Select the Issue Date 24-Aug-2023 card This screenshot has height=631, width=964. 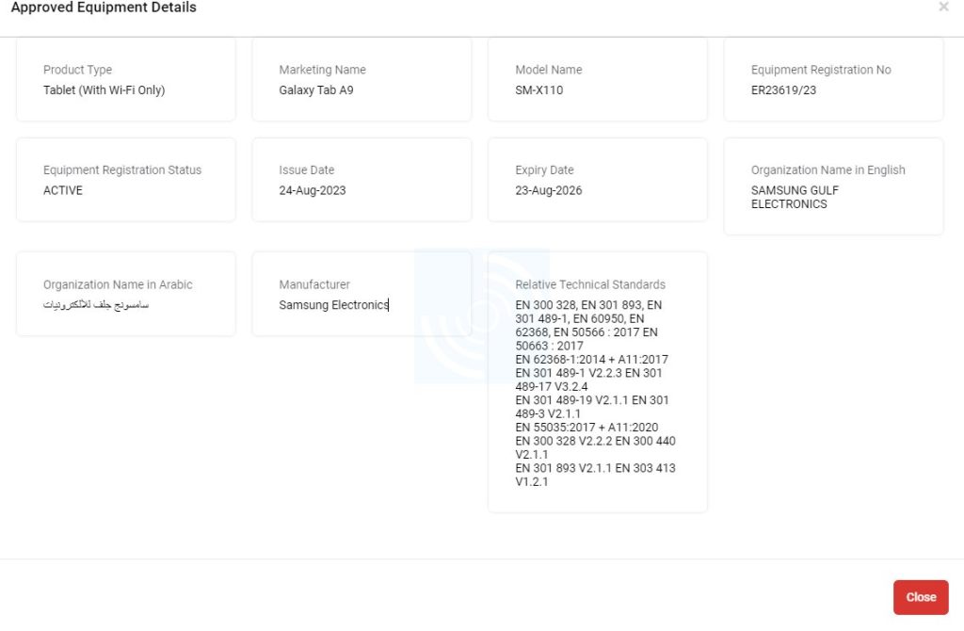tap(361, 179)
